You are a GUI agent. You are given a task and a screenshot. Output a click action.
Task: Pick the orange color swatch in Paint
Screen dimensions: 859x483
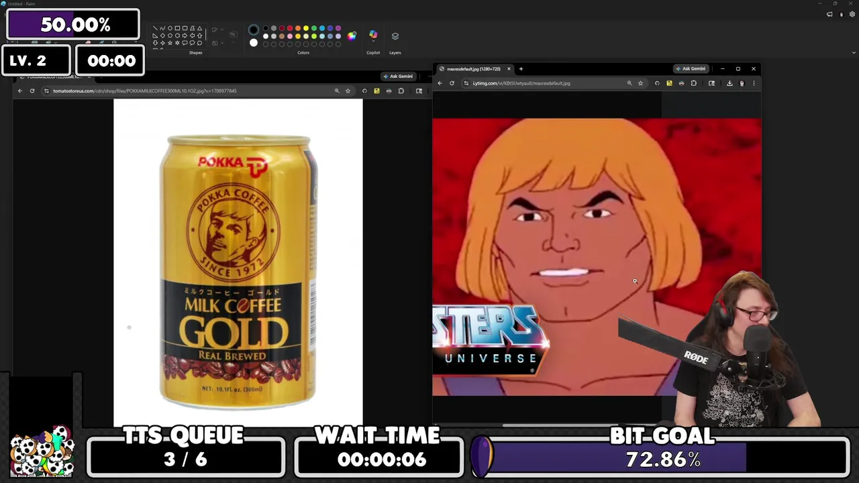pos(298,28)
